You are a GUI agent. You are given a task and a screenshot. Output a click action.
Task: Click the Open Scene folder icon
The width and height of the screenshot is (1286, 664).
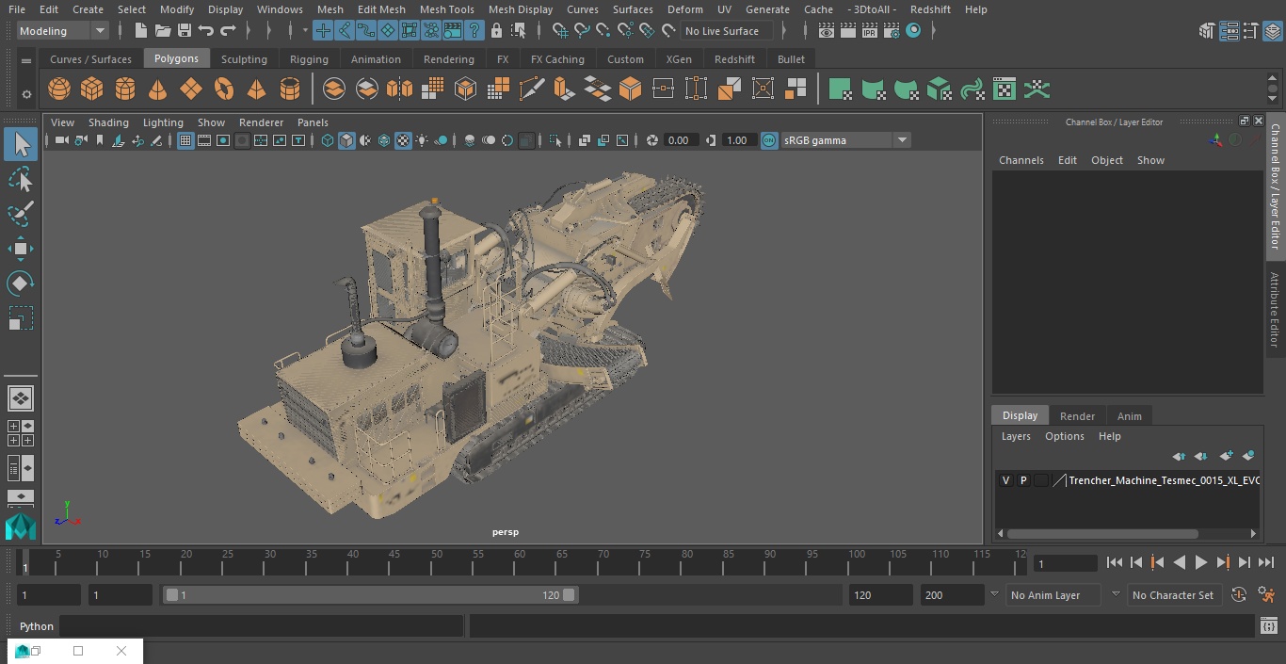tap(163, 31)
